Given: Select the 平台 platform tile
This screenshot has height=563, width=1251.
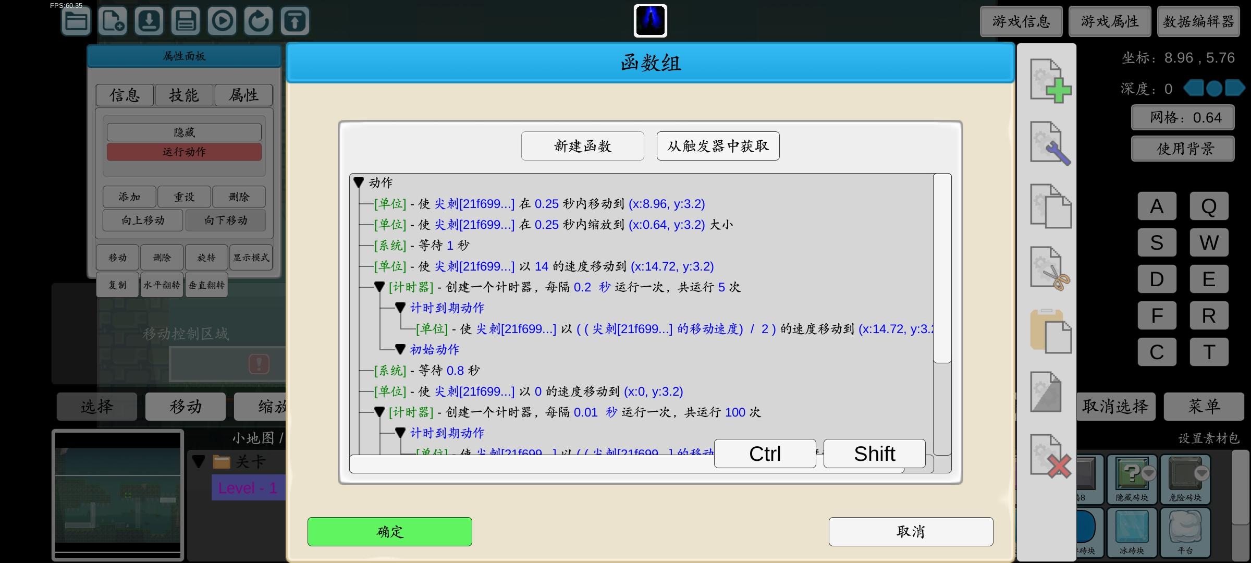Looking at the screenshot, I should (x=1185, y=533).
